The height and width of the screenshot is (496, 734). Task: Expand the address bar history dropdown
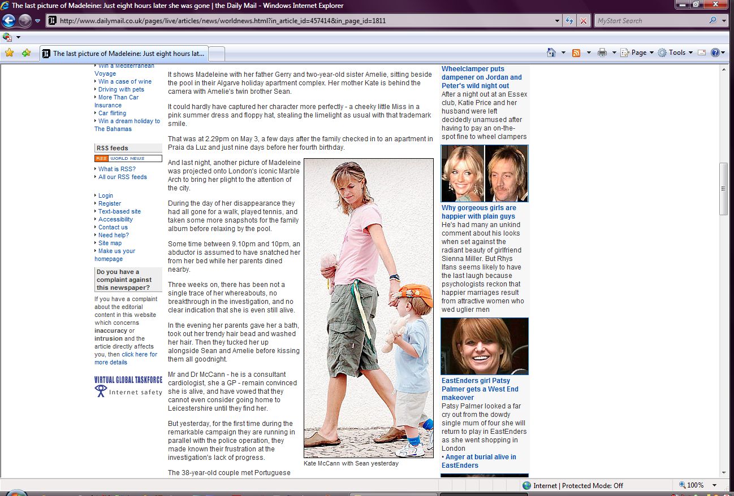(x=558, y=21)
